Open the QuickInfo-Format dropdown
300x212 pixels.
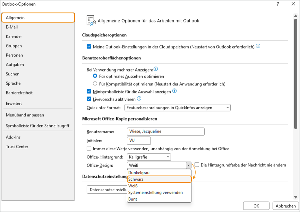[x=177, y=108]
